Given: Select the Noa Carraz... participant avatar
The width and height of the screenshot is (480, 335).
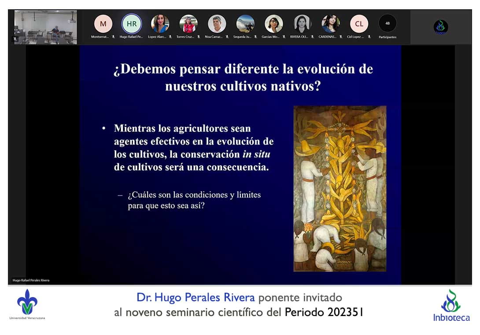Looking at the screenshot, I should point(217,24).
